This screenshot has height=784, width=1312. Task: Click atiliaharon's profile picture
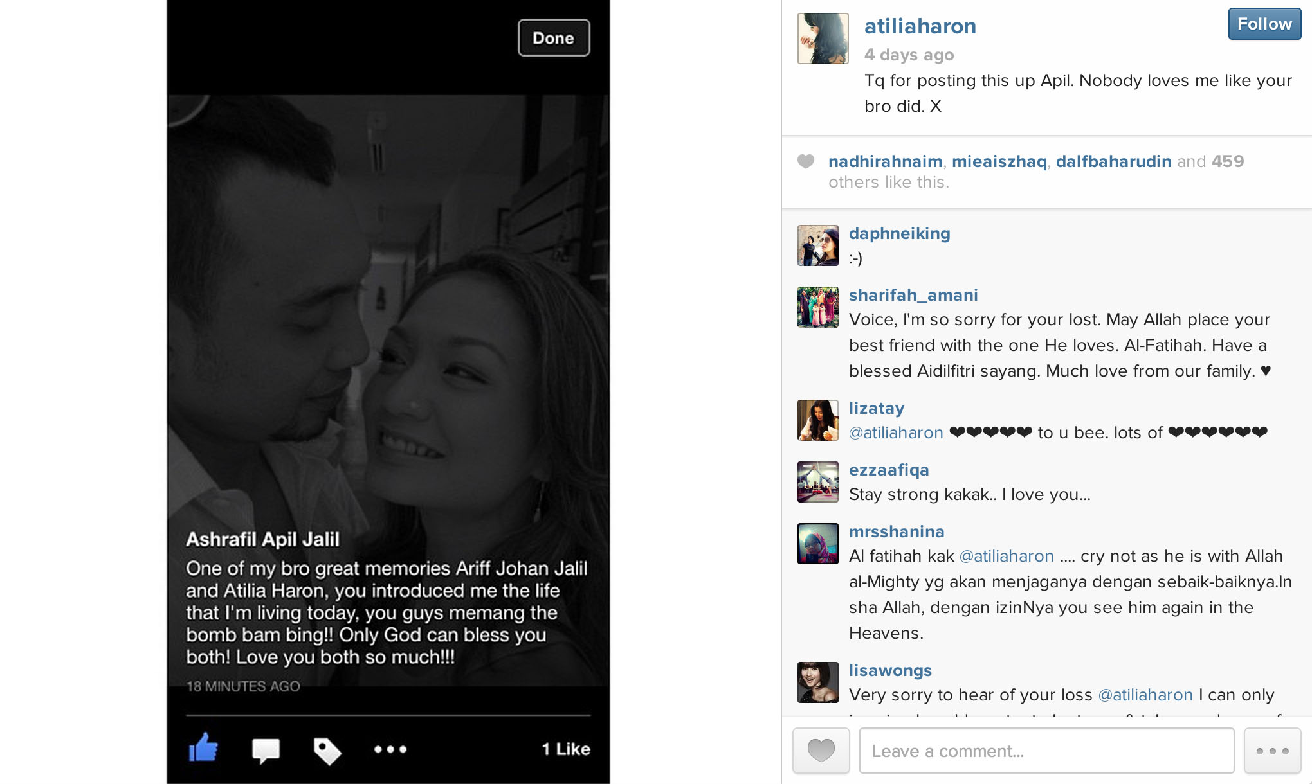[823, 39]
